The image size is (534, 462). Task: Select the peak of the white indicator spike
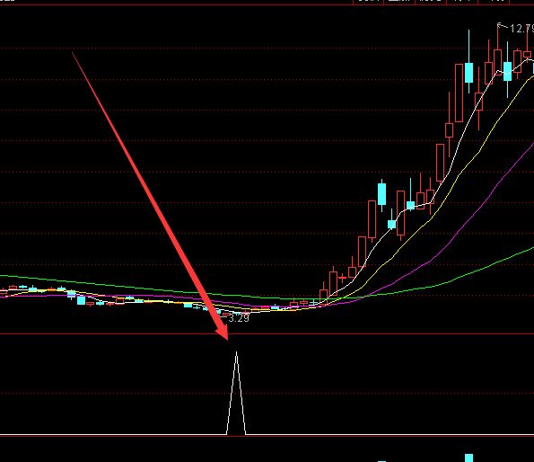236,353
